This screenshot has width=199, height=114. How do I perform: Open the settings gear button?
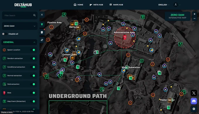[x=194, y=109]
